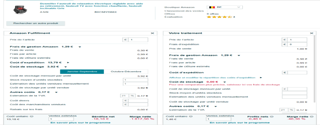320x125 pixels.
Task: Select the Janvier-Septembre tab
Action: tap(82, 72)
